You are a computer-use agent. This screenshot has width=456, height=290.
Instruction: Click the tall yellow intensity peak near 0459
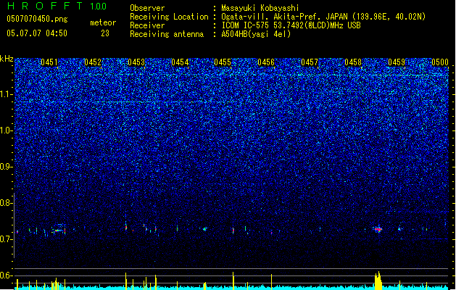coord(378,281)
